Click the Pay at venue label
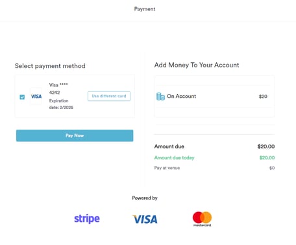The width and height of the screenshot is (296, 245). pyautogui.click(x=167, y=168)
